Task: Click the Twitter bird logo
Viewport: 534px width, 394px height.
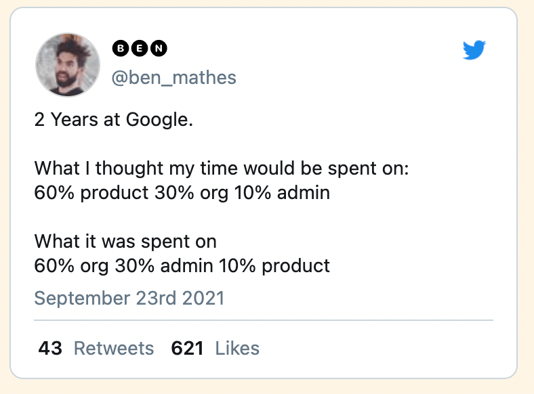Action: point(474,50)
